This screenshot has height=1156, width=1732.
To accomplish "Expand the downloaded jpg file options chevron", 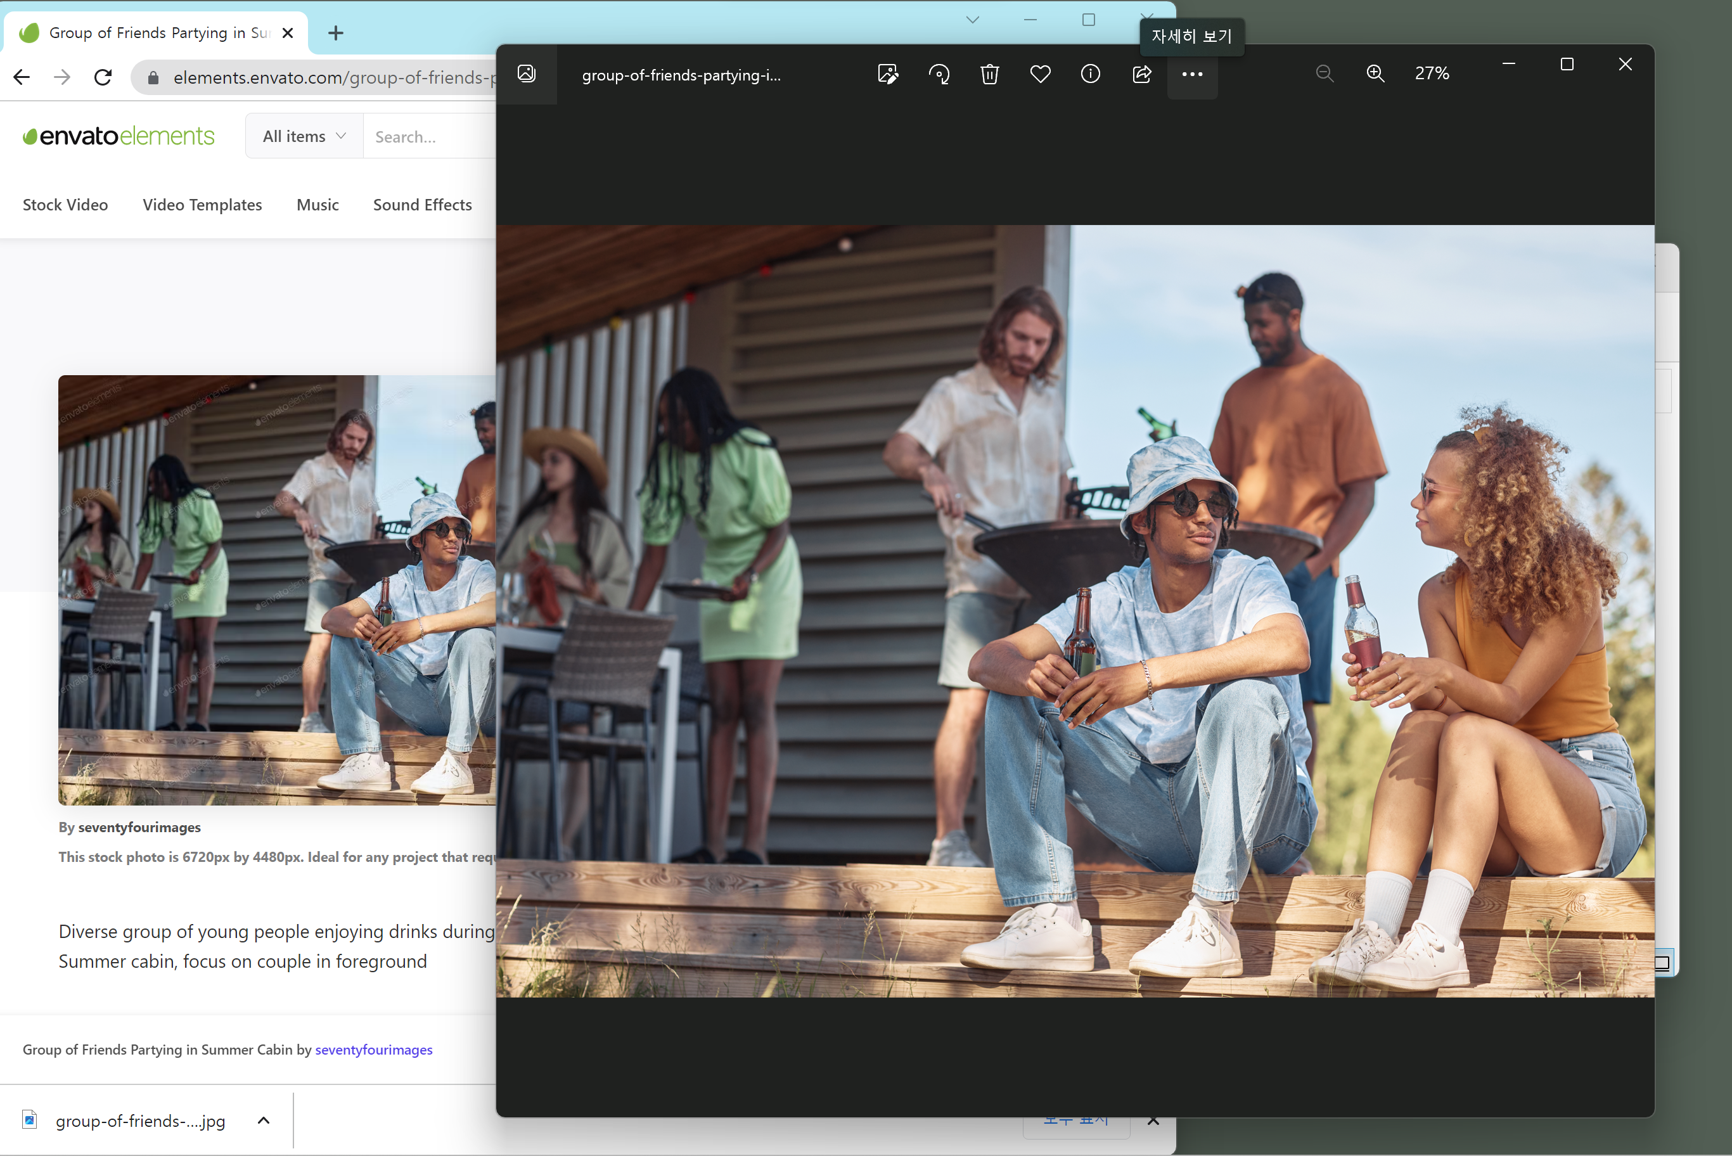I will 263,1121.
